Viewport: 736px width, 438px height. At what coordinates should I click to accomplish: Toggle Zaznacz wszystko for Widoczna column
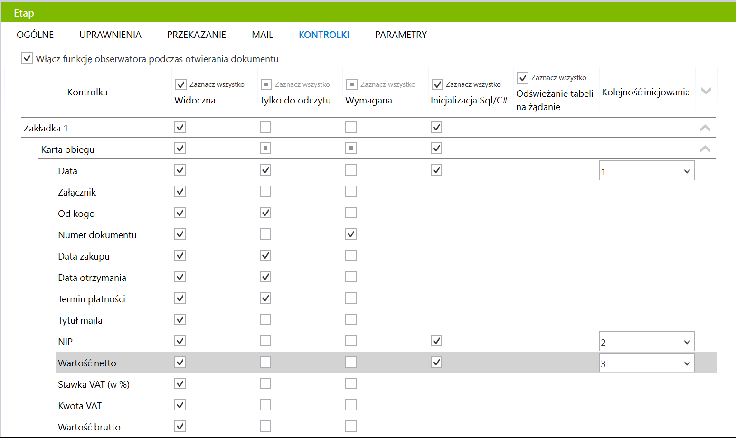(181, 84)
